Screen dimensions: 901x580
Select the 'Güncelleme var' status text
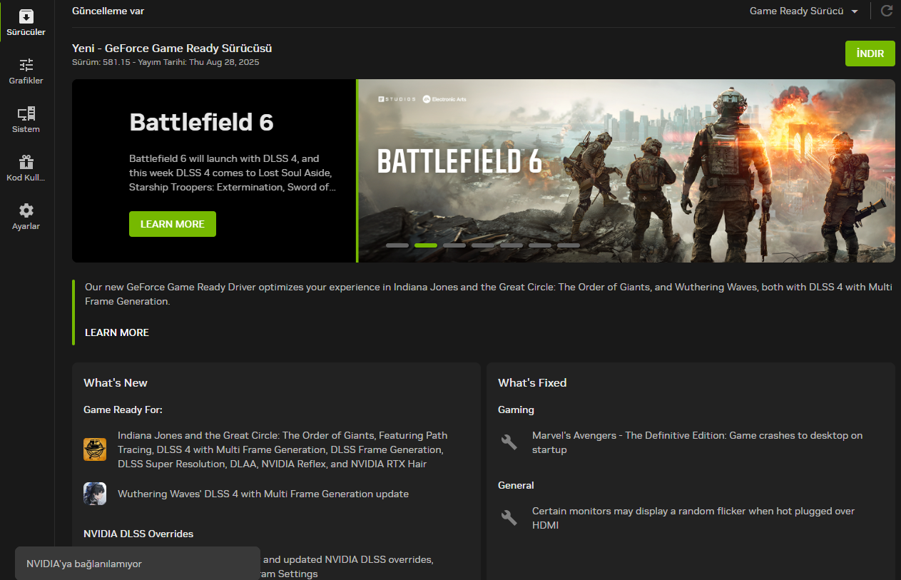pyautogui.click(x=108, y=11)
